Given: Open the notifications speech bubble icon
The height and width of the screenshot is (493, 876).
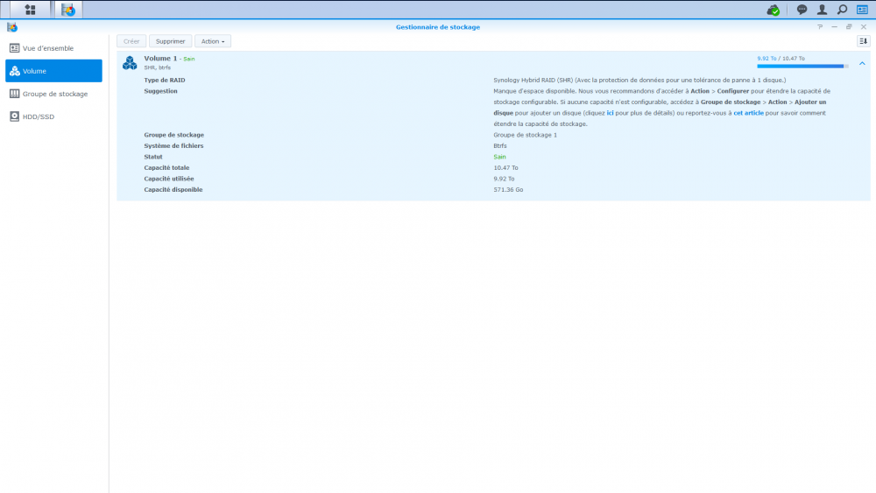Looking at the screenshot, I should coord(802,10).
